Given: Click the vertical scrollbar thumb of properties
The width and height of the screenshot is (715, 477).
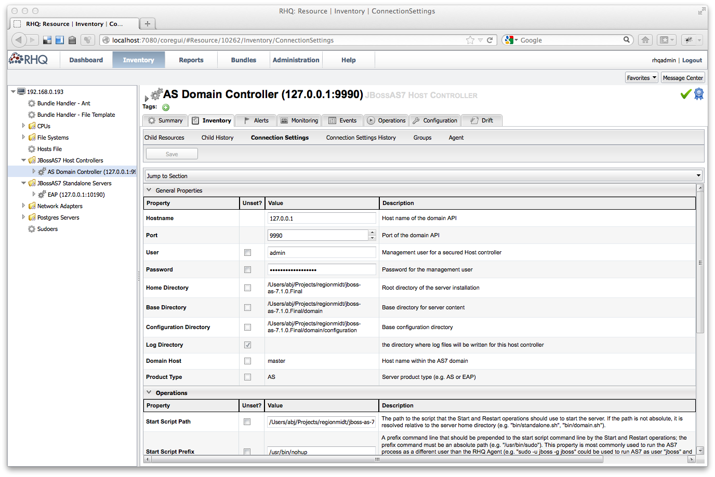Looking at the screenshot, I should (x=700, y=262).
